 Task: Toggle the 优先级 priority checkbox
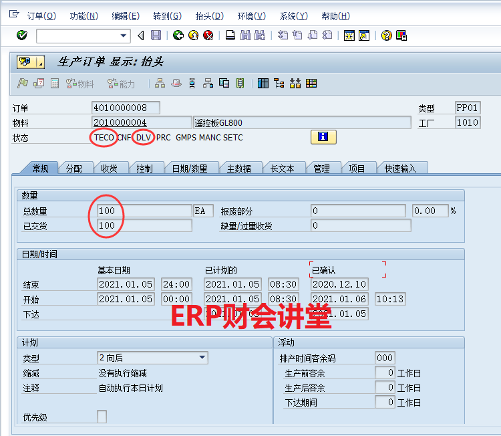(x=102, y=417)
